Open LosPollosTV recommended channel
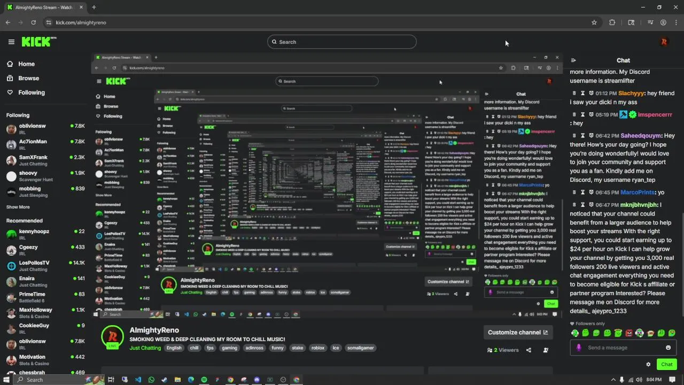684x385 pixels. (45, 266)
